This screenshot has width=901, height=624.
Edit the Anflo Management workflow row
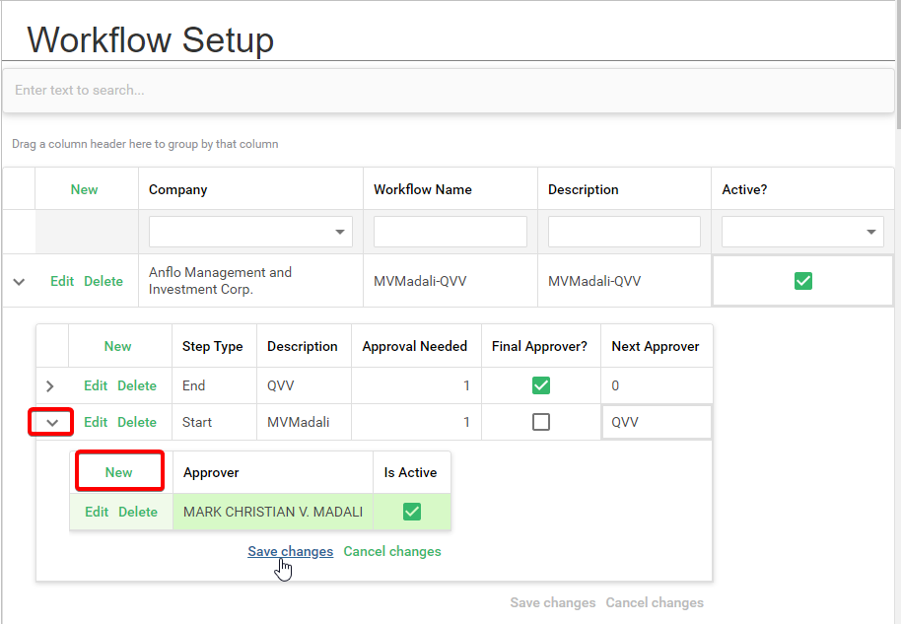coord(62,281)
